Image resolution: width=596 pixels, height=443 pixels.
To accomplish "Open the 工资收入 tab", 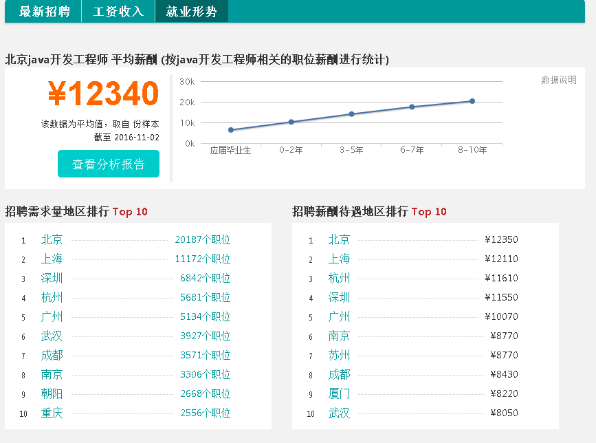I will point(118,11).
